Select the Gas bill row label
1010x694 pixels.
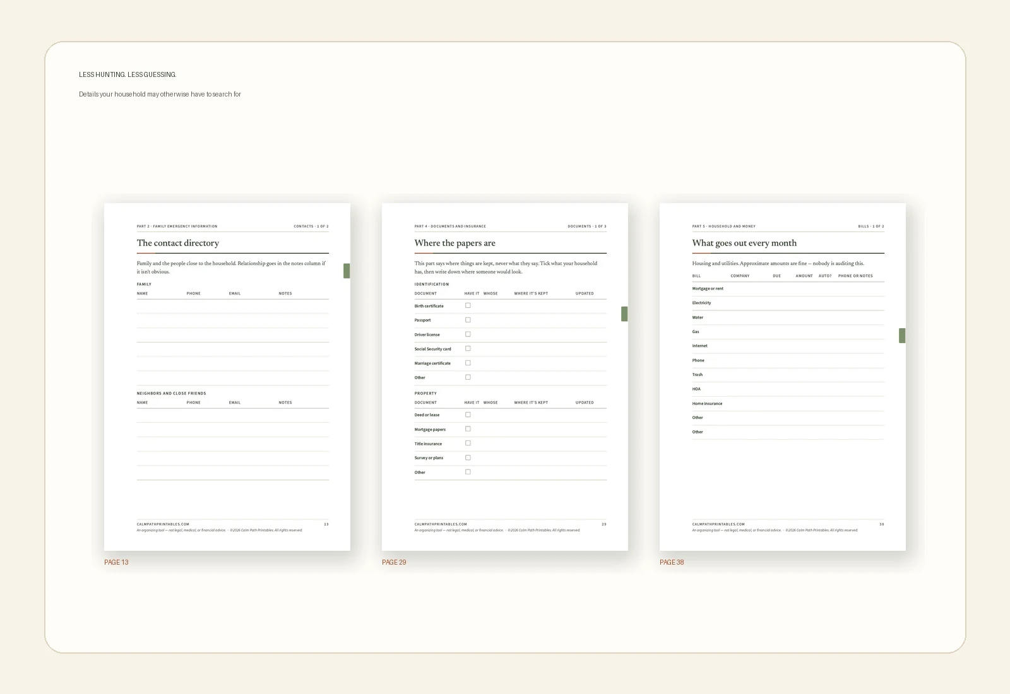pos(696,332)
